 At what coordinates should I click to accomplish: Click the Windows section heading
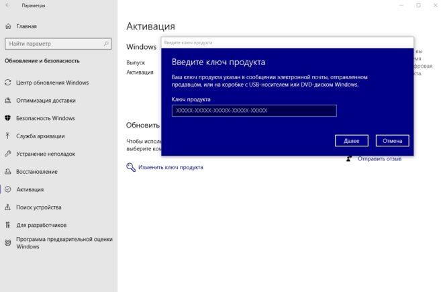141,46
